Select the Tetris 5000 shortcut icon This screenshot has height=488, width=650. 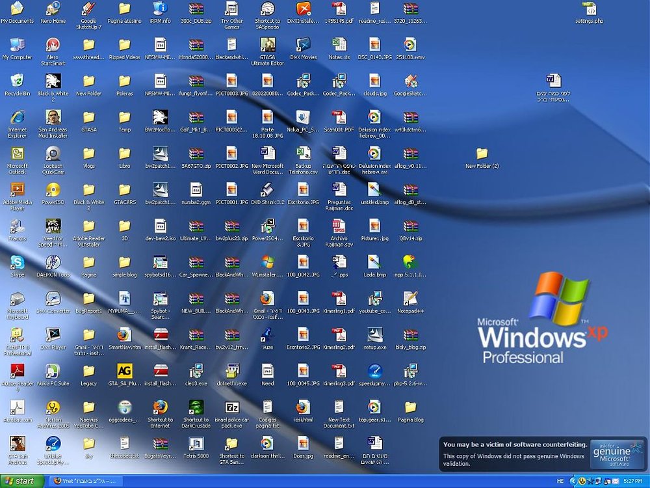tap(196, 443)
